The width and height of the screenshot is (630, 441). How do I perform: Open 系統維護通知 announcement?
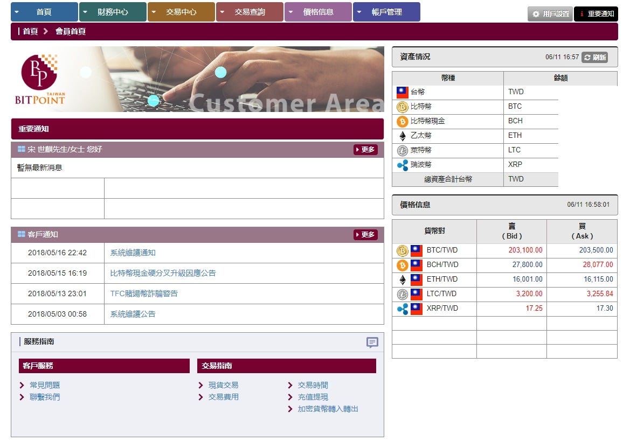point(133,253)
